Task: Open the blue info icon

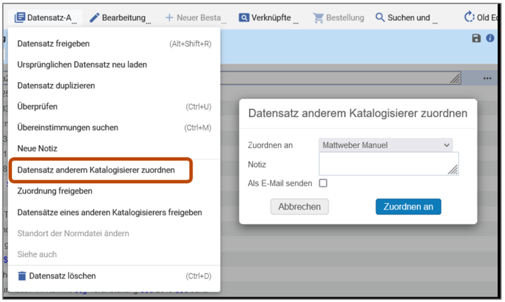Action: (x=490, y=38)
